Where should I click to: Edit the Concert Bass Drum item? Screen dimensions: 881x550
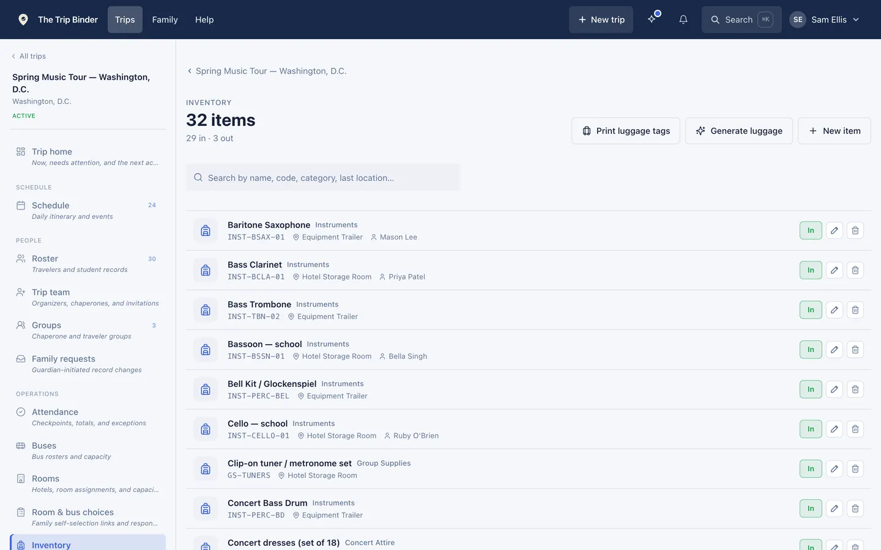[x=835, y=508]
